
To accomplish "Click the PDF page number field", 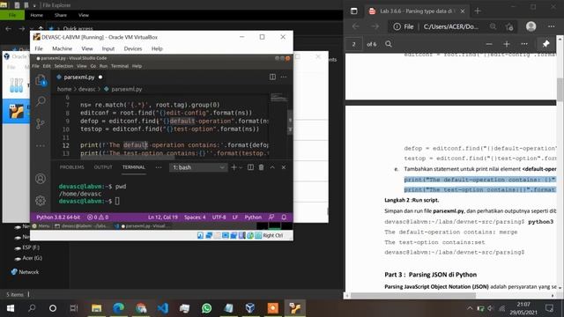I will pos(353,44).
